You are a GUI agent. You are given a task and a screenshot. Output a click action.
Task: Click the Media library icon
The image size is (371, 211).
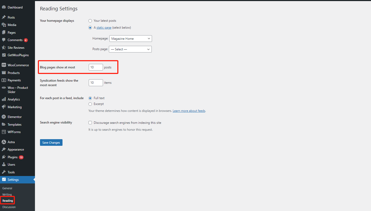tap(4, 25)
